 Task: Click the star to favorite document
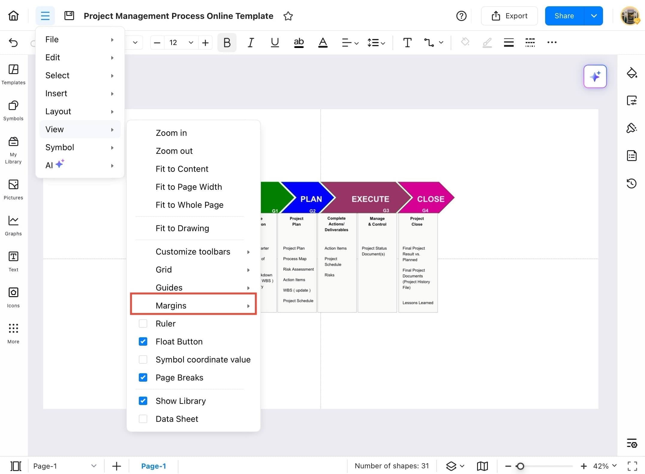(x=288, y=16)
